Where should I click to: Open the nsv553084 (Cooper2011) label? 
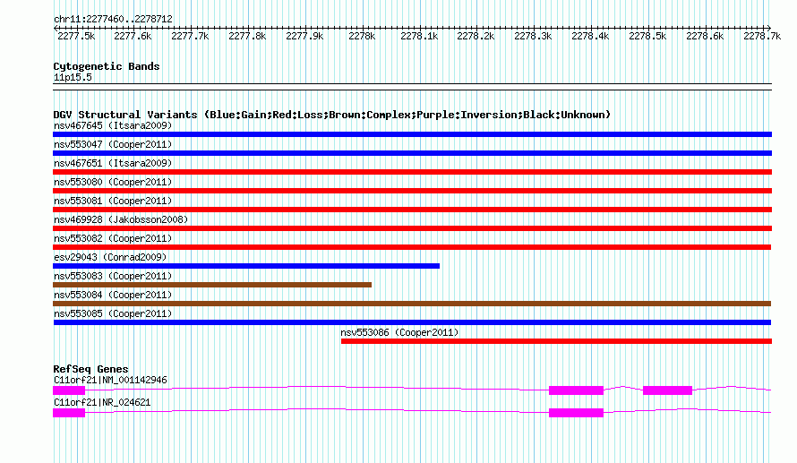[113, 295]
